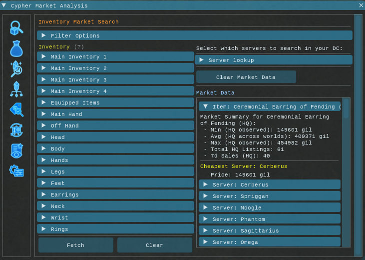The image size is (365, 260).
Task: Click the Clear Market Data button
Action: [246, 77]
